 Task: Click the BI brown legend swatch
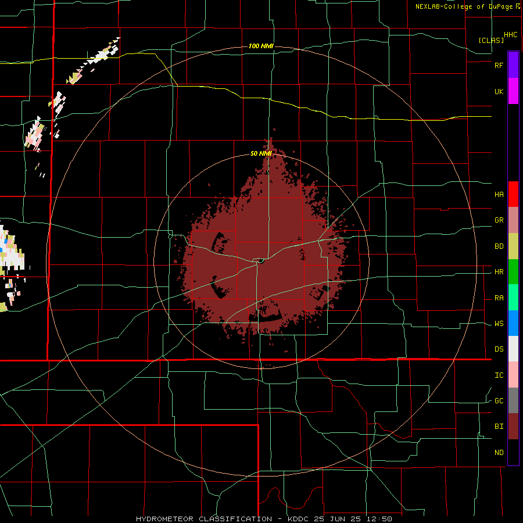pos(513,427)
